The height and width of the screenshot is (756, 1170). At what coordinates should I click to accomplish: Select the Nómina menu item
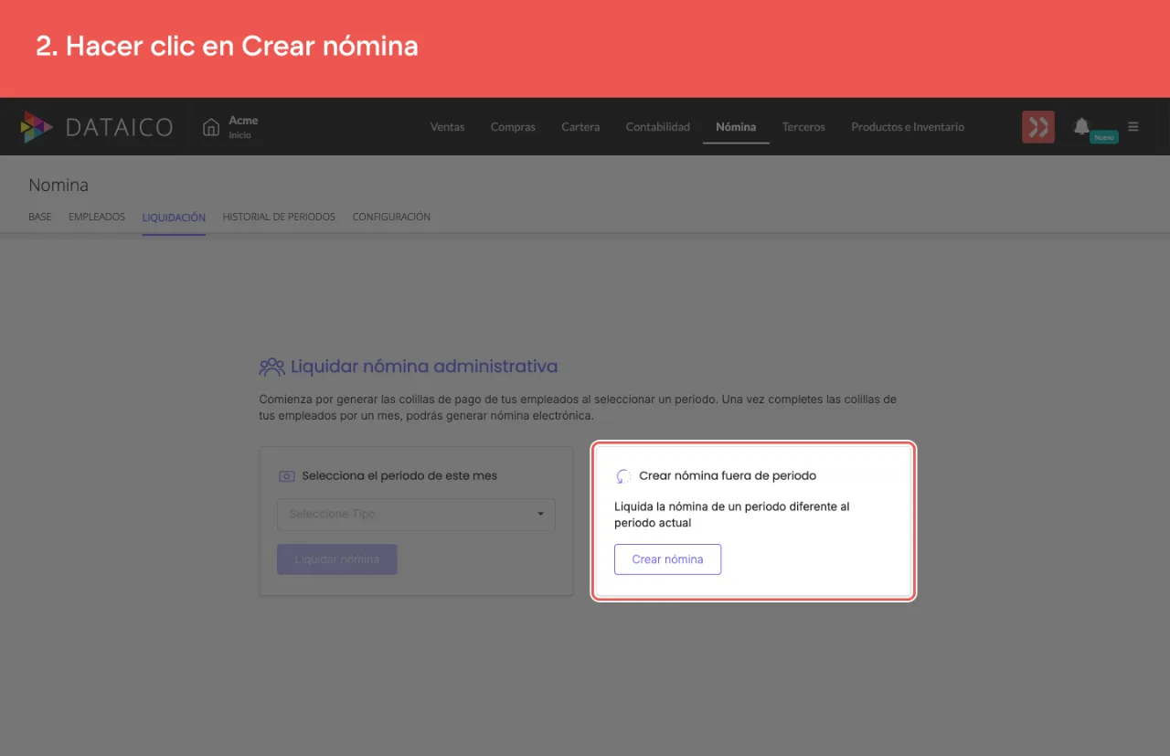click(x=736, y=127)
